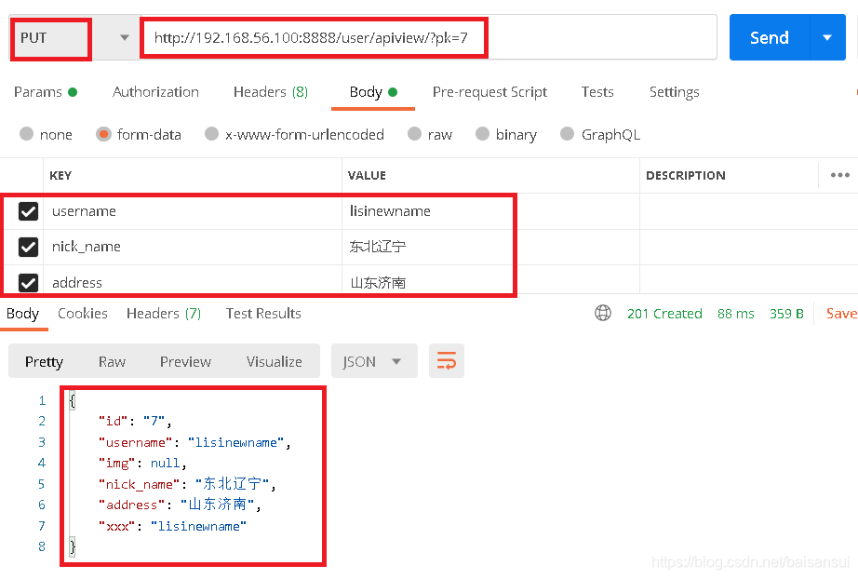Click the "address" JSON response line
Image resolution: width=858 pixels, height=579 pixels.
pos(180,505)
